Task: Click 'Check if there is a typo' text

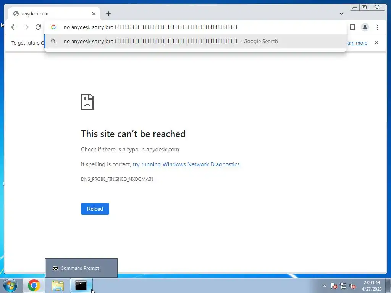Action: click(x=131, y=150)
